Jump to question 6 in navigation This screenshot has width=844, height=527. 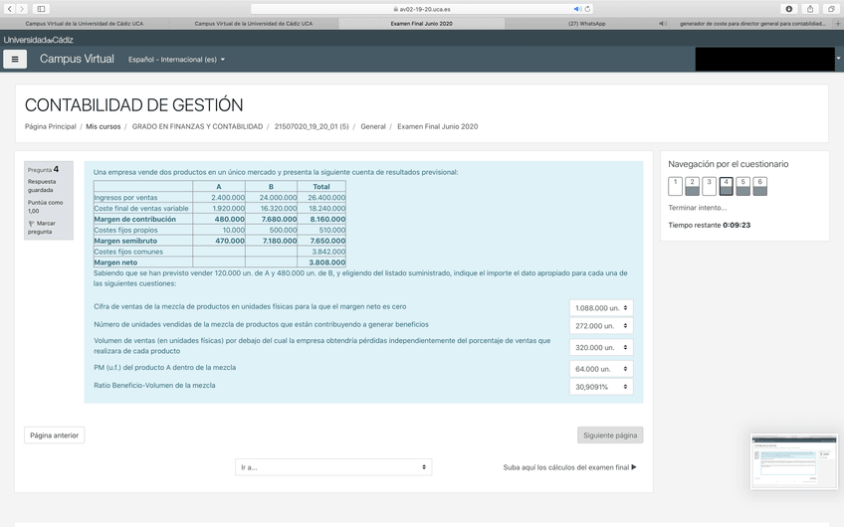(x=760, y=186)
